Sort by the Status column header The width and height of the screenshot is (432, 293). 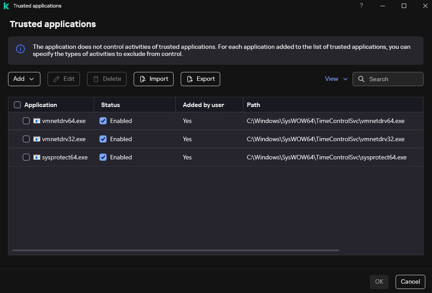click(111, 105)
